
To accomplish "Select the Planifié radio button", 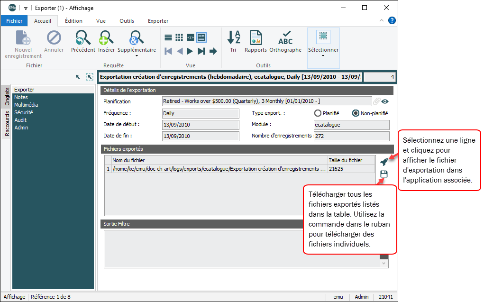I will click(318, 113).
